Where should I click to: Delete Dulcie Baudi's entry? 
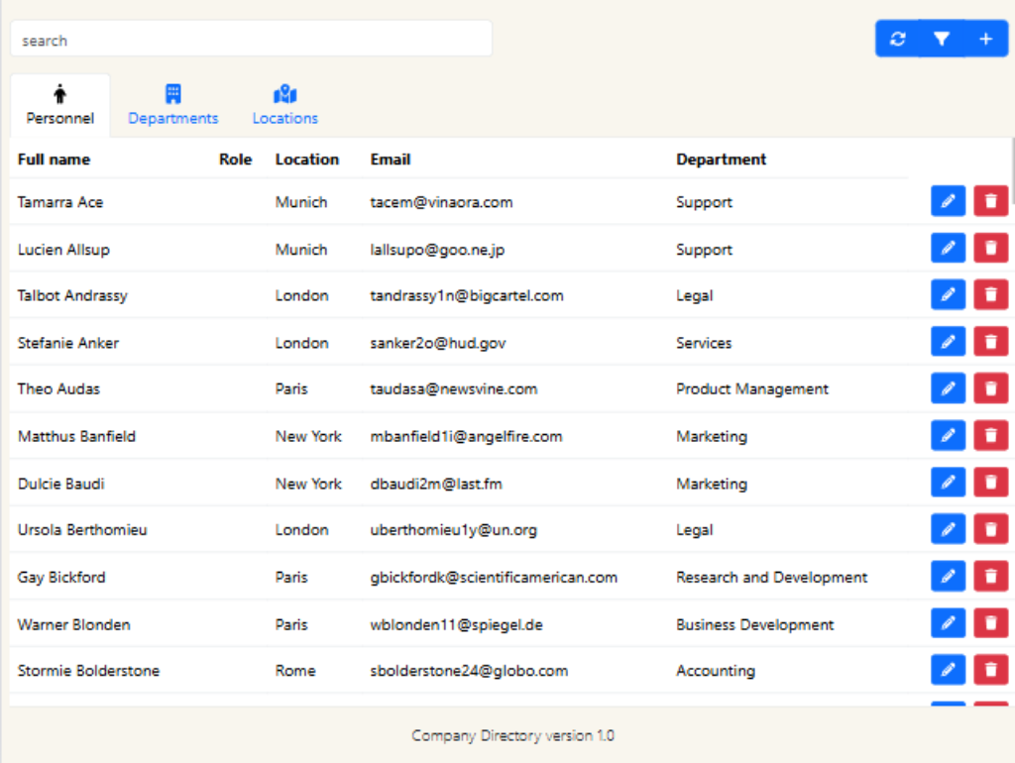coord(990,483)
